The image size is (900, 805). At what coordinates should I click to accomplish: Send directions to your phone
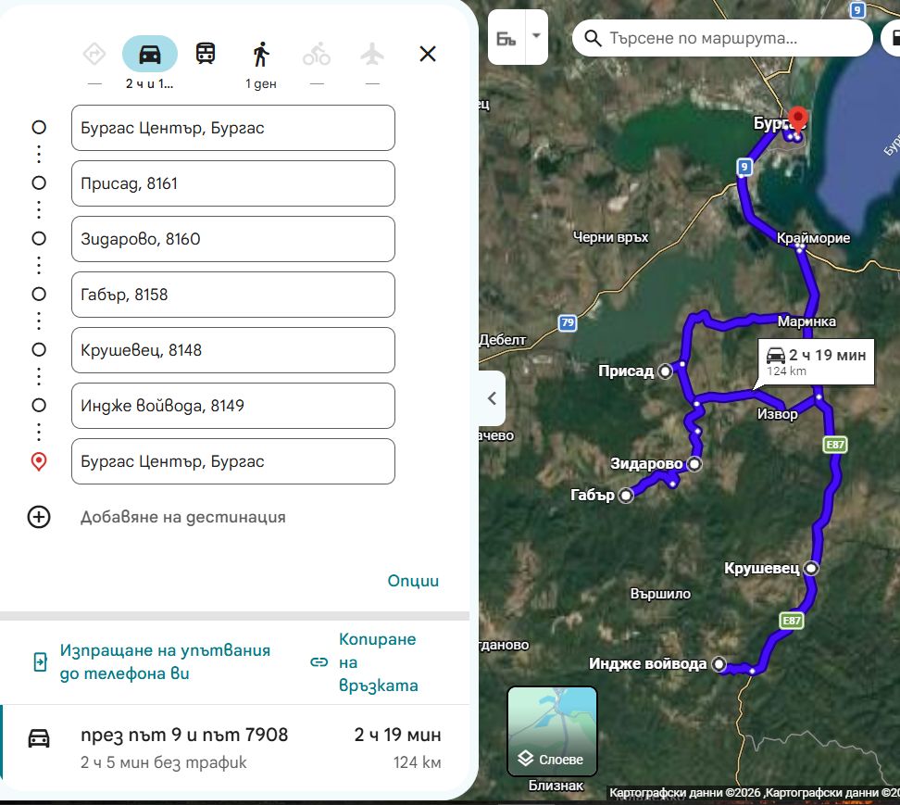[x=165, y=661]
